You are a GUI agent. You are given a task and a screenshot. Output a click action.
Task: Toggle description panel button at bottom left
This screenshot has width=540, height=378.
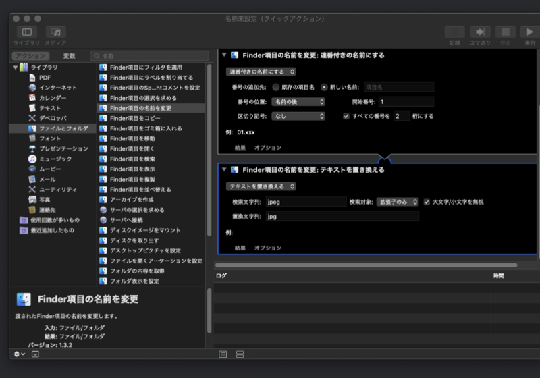pyautogui.click(x=35, y=354)
